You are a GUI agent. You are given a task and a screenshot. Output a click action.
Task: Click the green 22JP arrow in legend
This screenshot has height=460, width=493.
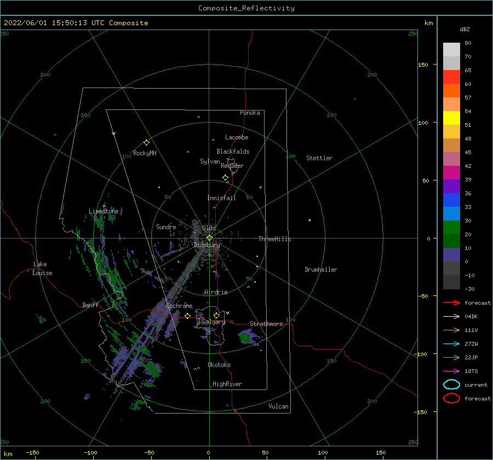pyautogui.click(x=451, y=357)
